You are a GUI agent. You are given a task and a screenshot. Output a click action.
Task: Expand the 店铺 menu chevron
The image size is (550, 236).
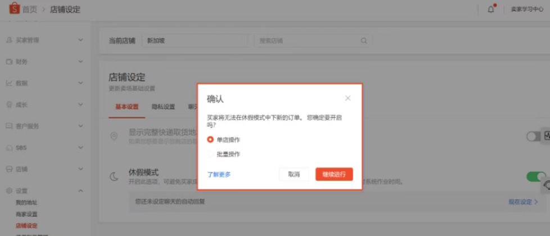pyautogui.click(x=80, y=169)
